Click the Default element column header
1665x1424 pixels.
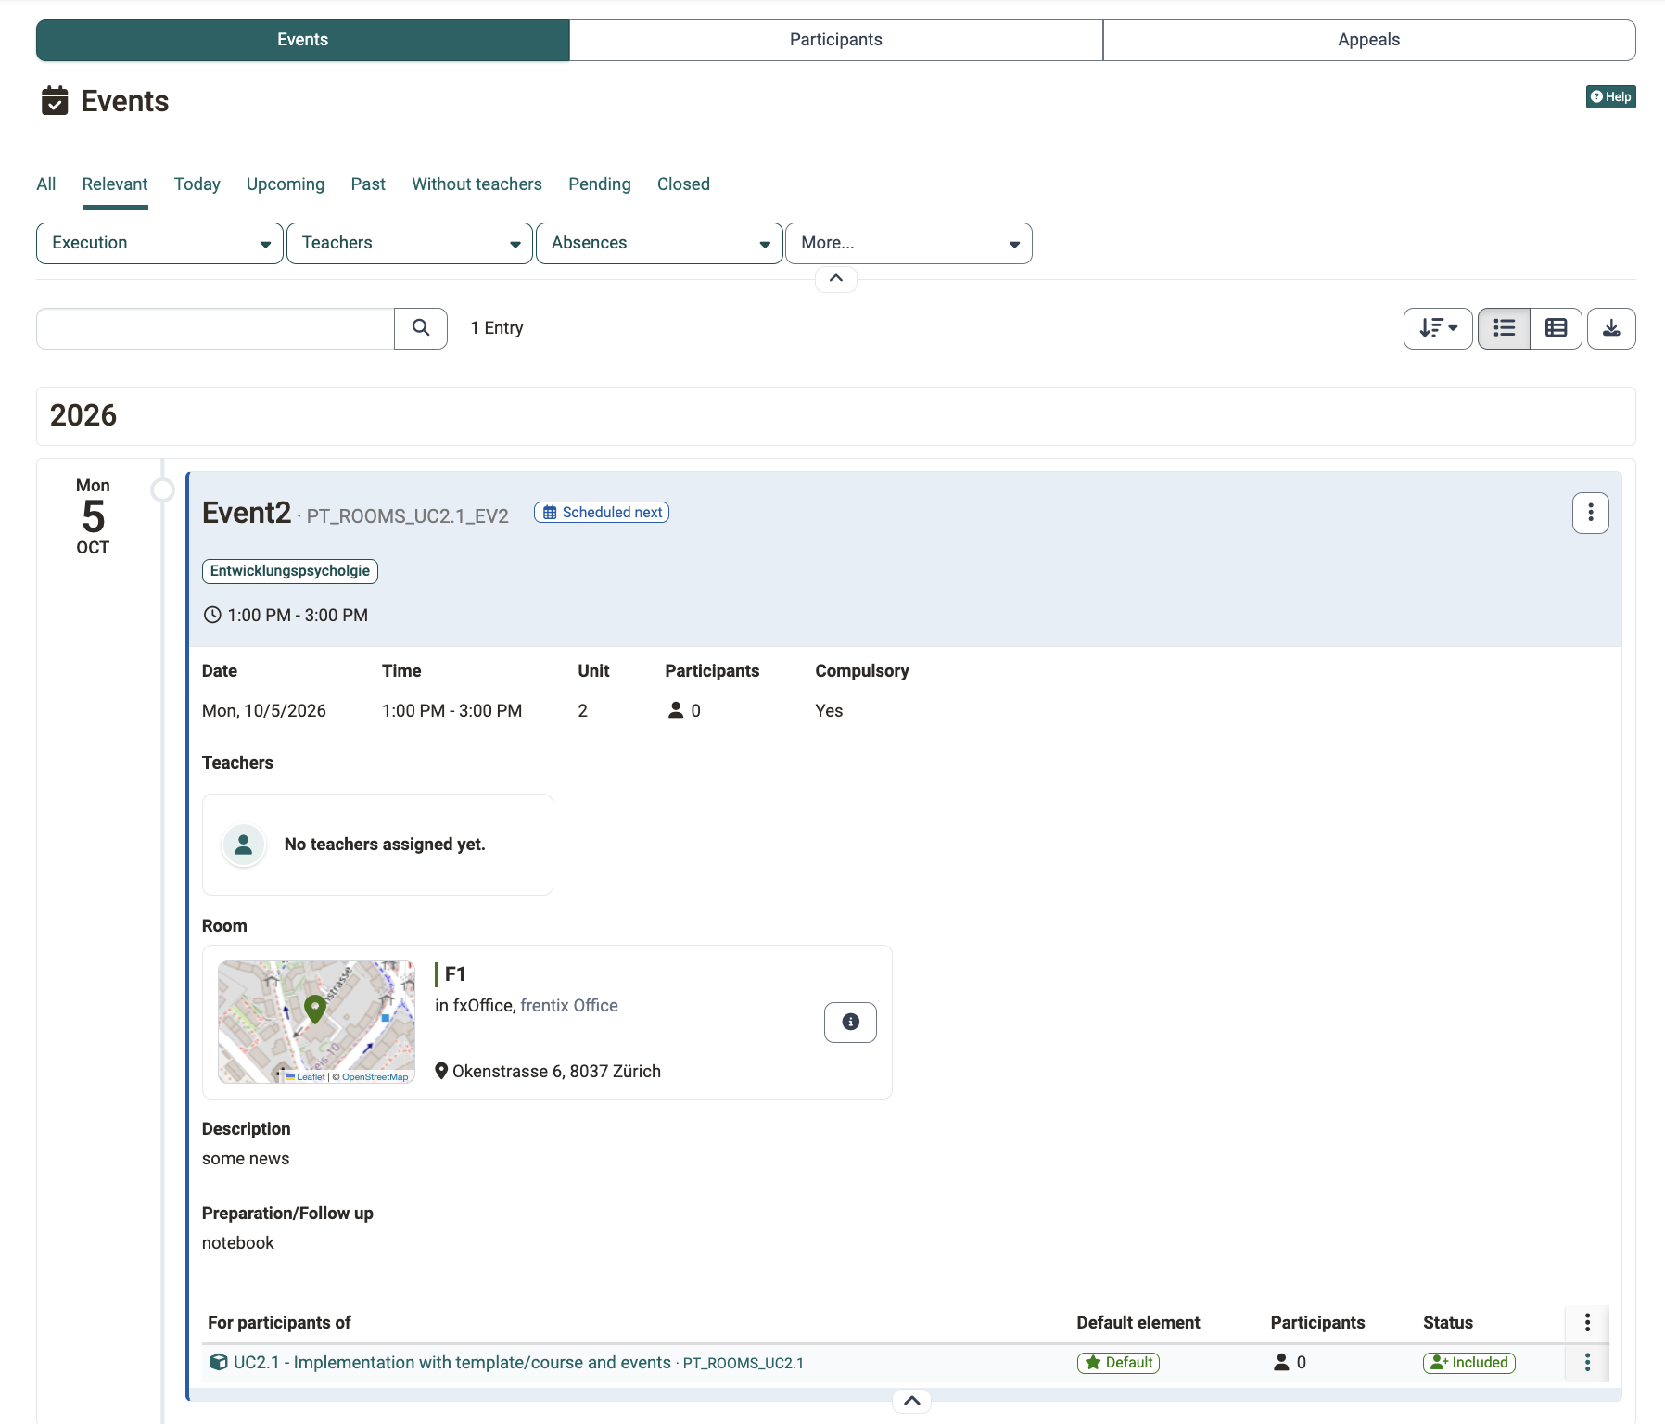pos(1138,1323)
